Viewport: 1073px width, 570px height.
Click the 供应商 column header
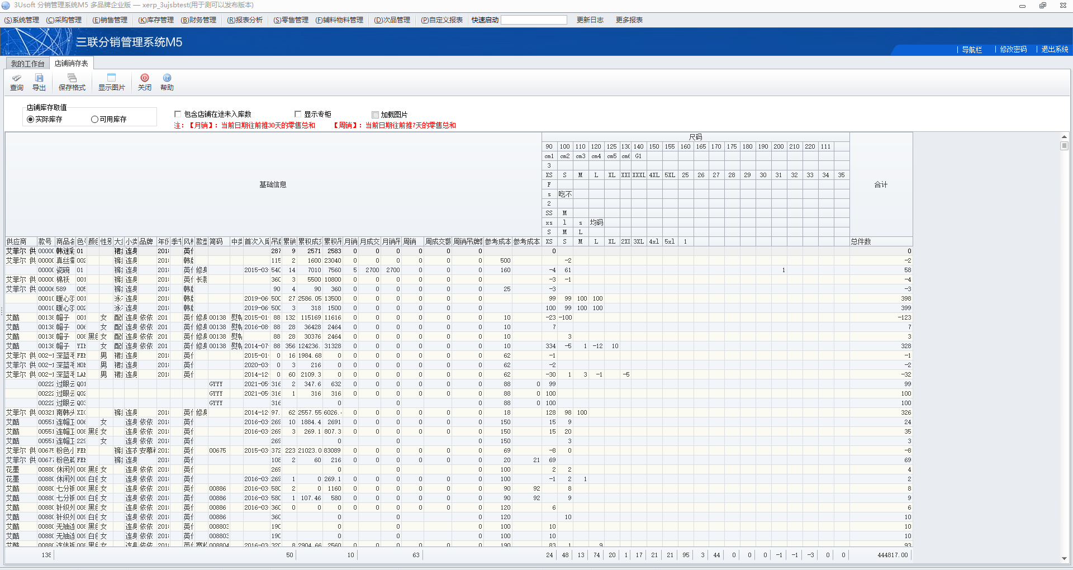click(21, 242)
